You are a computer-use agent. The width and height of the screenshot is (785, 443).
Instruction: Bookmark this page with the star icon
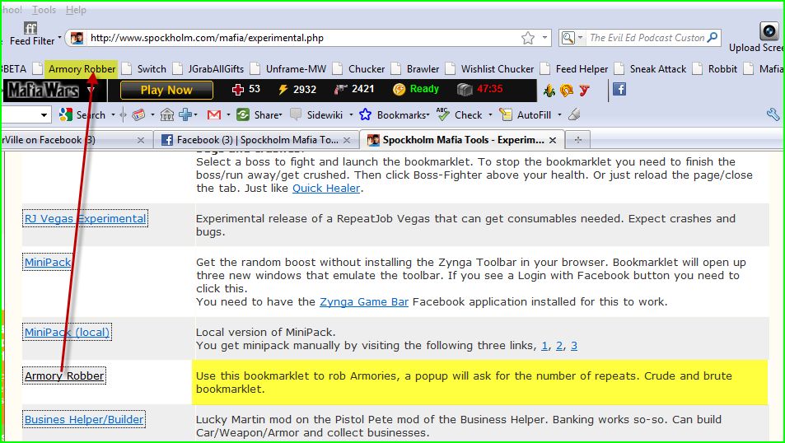(528, 38)
